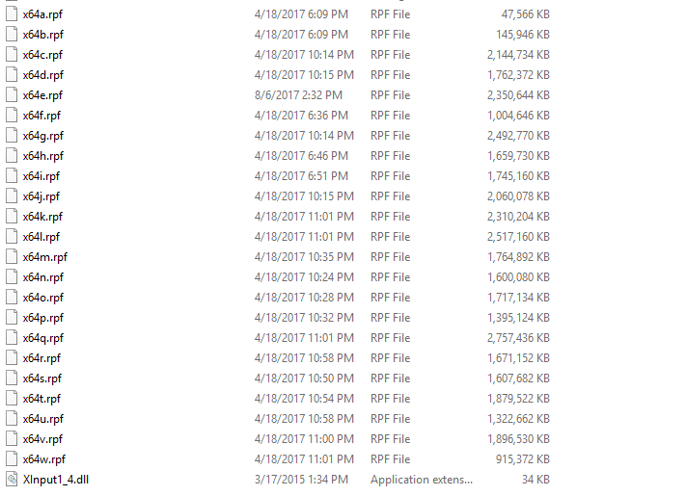This screenshot has height=496, width=686.
Task: Select the x64k.rpf file icon
Action: point(12,217)
